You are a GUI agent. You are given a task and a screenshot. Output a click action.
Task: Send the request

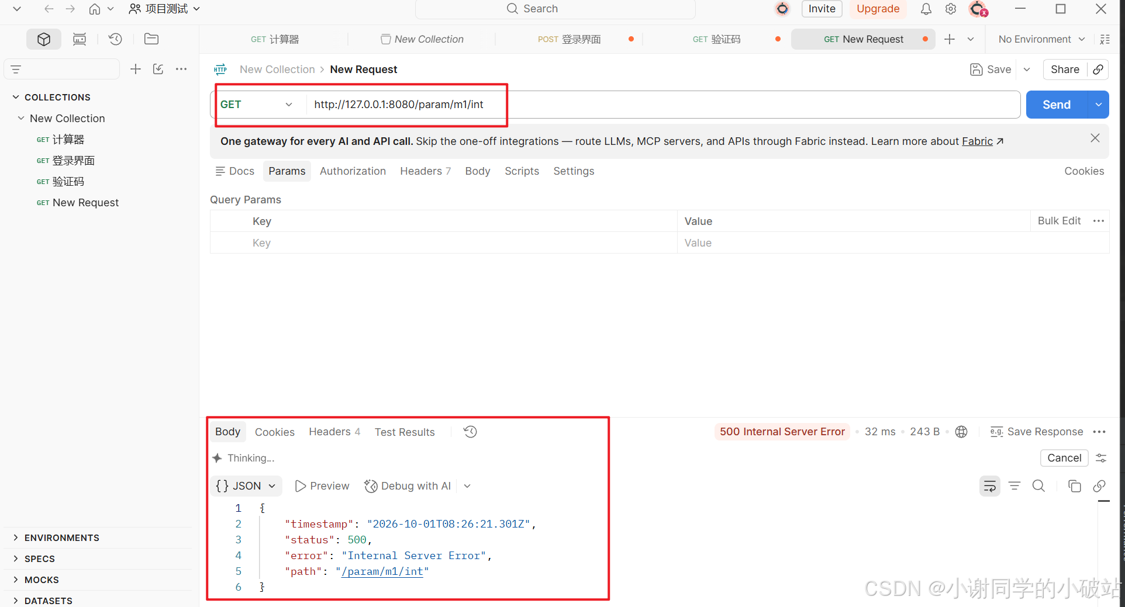[x=1057, y=105]
